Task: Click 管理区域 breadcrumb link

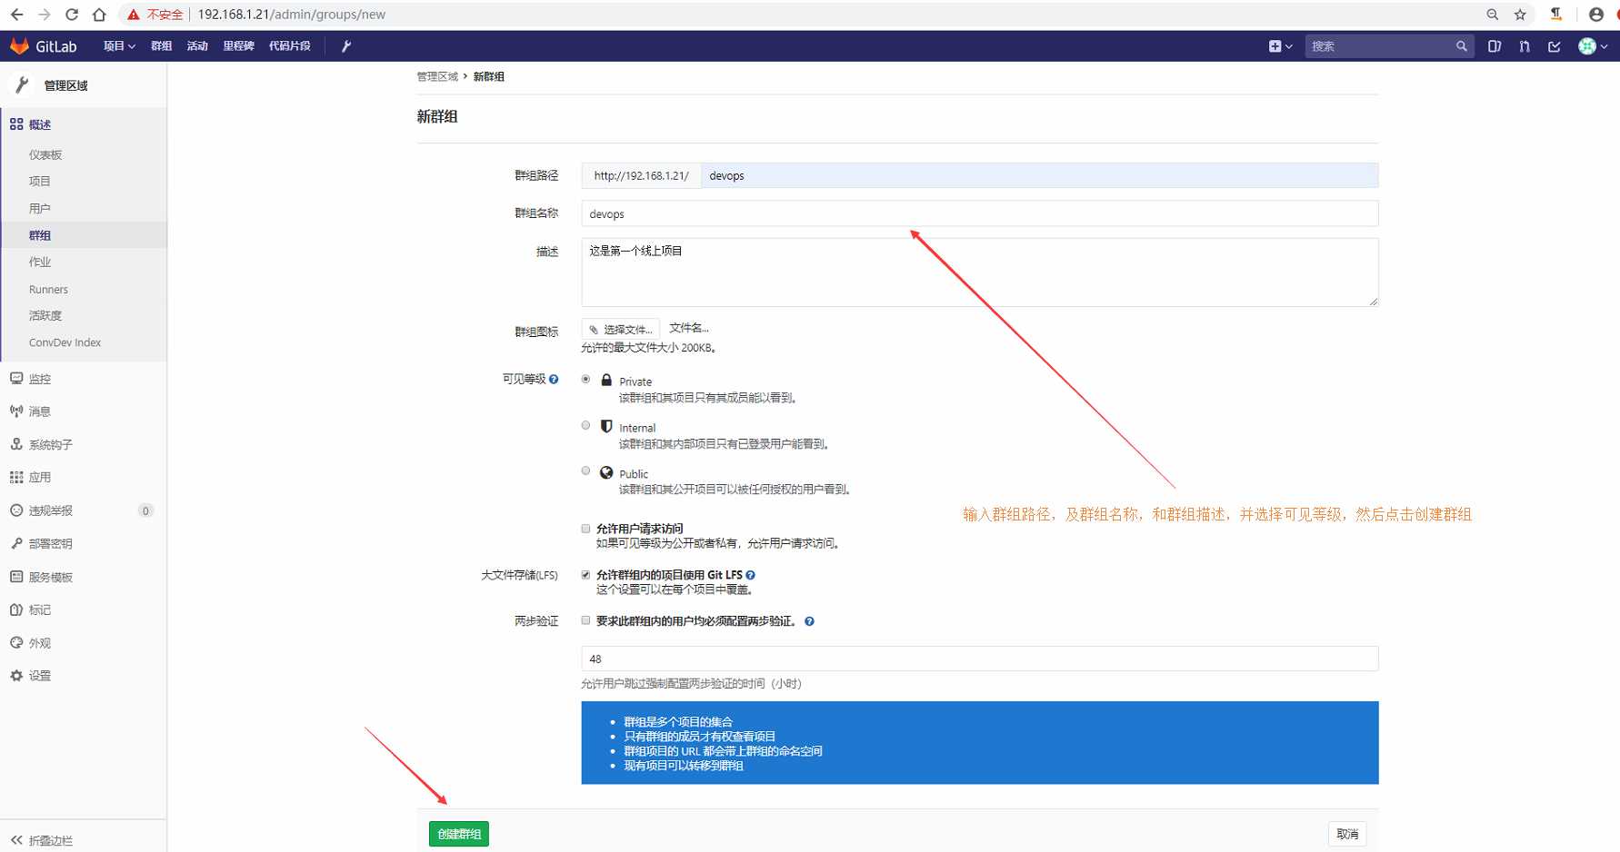Action: 437,76
